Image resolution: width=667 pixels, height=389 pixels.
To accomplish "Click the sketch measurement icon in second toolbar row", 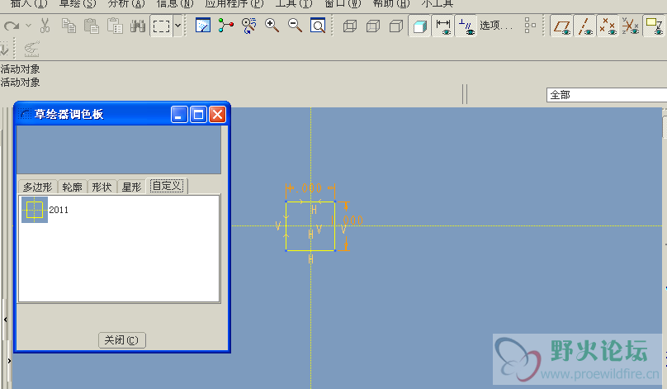I will 31,49.
